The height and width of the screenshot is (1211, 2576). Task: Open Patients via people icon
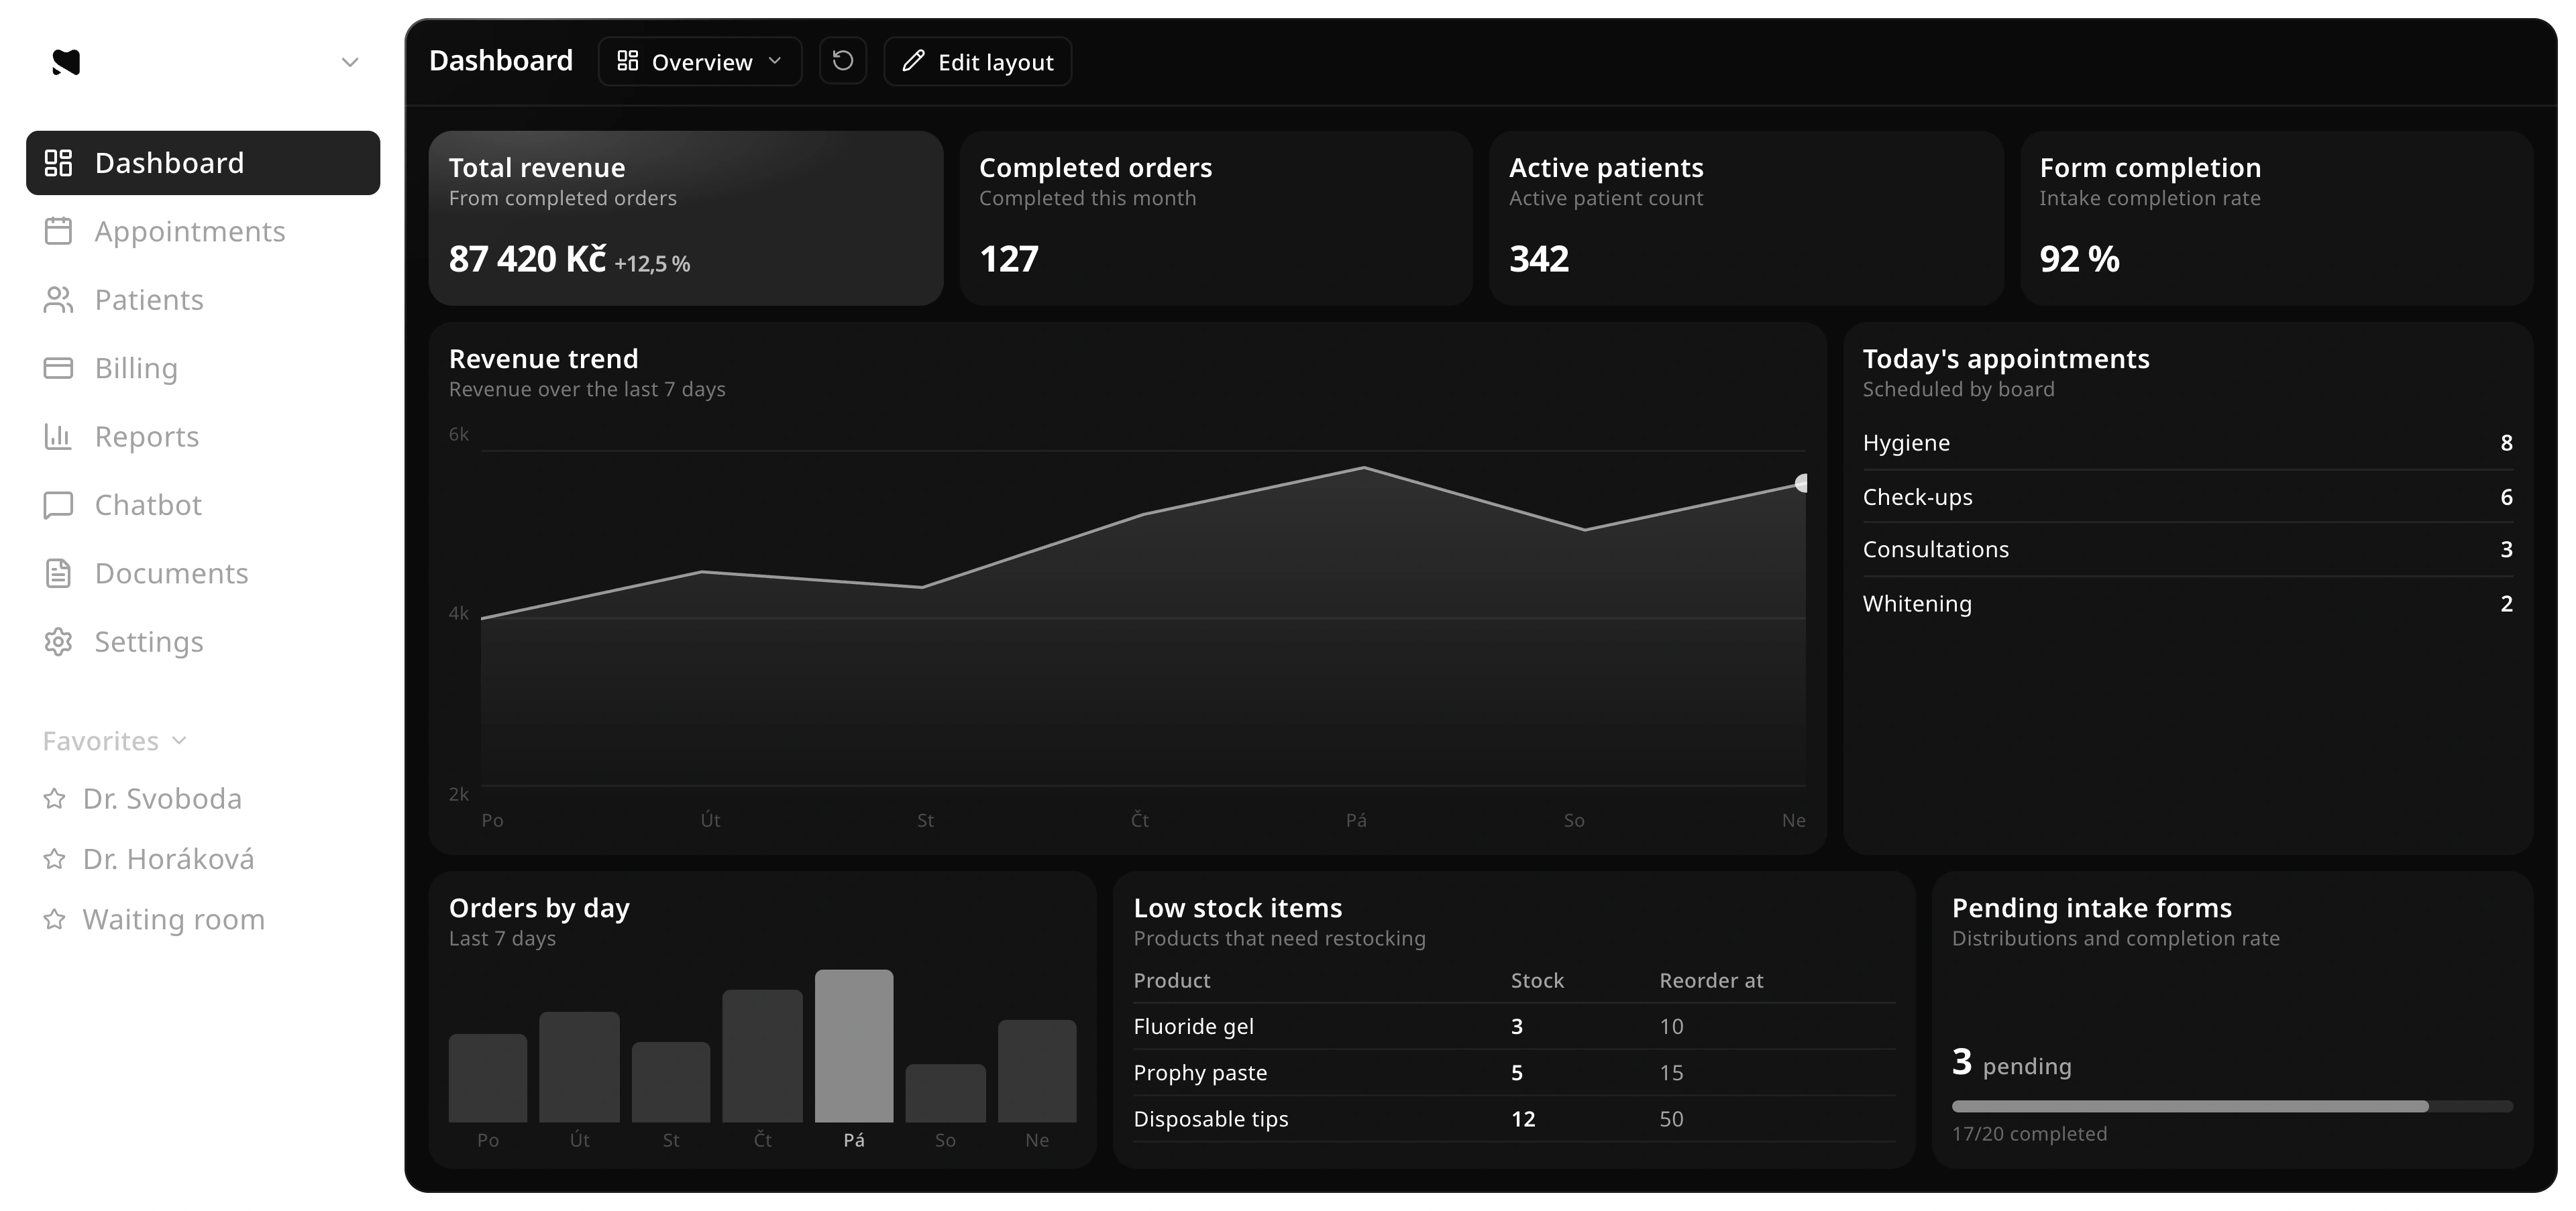pyautogui.click(x=58, y=300)
